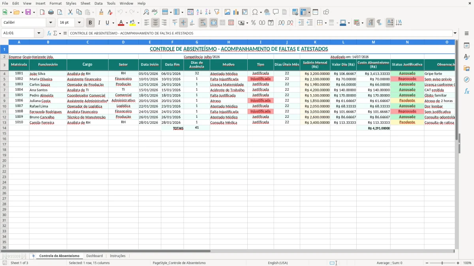474x266 pixels.
Task: Switch to the Instruções sheet tab
Action: tap(118, 256)
